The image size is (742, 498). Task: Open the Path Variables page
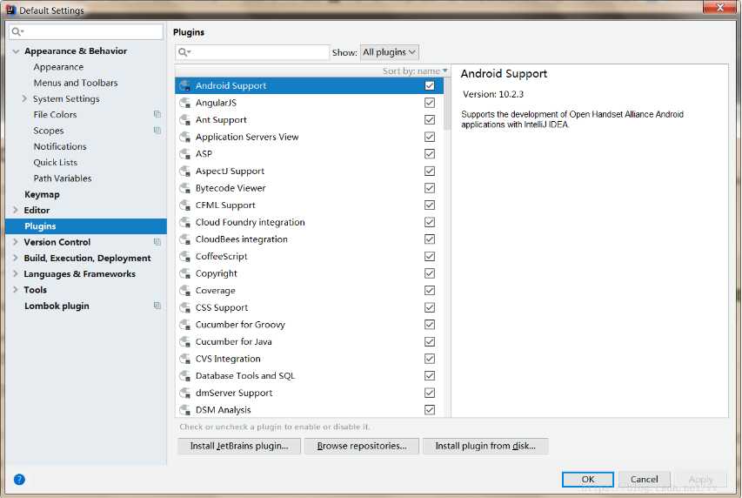[62, 178]
